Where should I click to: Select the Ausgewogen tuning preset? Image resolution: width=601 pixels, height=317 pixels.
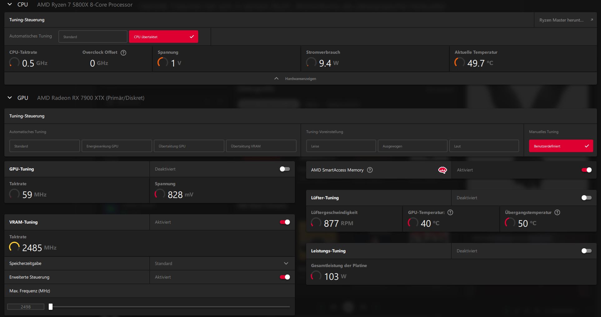(413, 146)
